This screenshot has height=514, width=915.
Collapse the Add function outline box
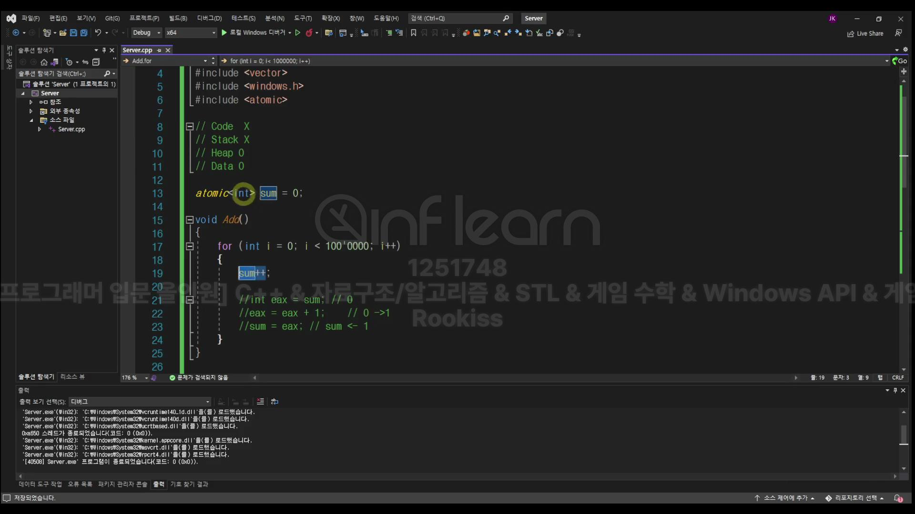click(x=189, y=220)
